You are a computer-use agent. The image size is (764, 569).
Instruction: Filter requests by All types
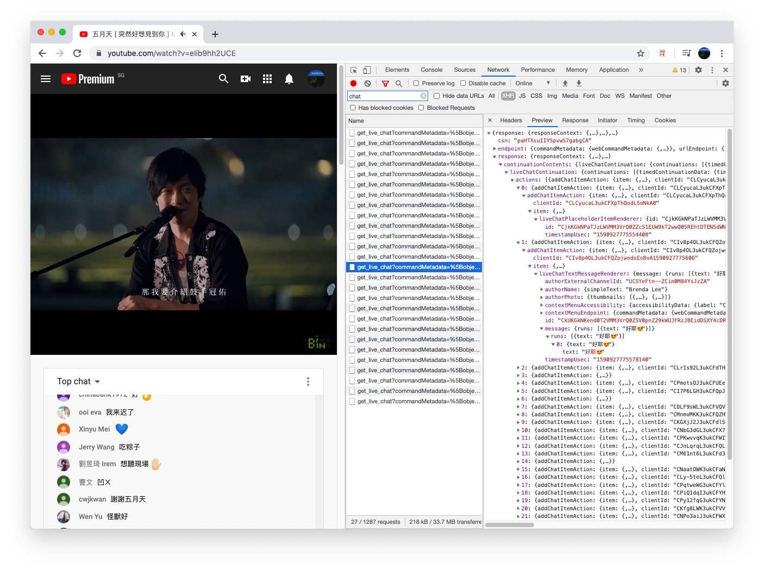pyautogui.click(x=492, y=96)
